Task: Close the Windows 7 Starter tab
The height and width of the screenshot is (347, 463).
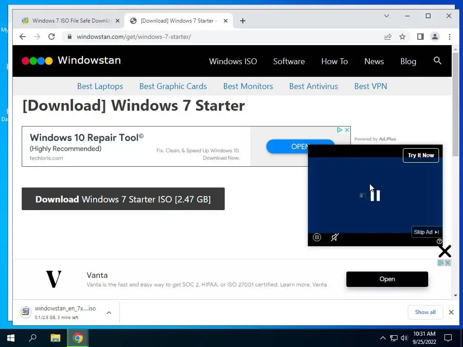Action: 226,21
